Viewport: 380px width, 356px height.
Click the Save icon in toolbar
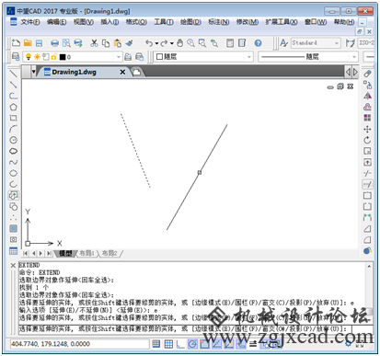(39, 43)
